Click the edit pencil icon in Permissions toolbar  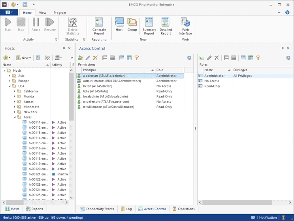pyautogui.click(x=88, y=58)
